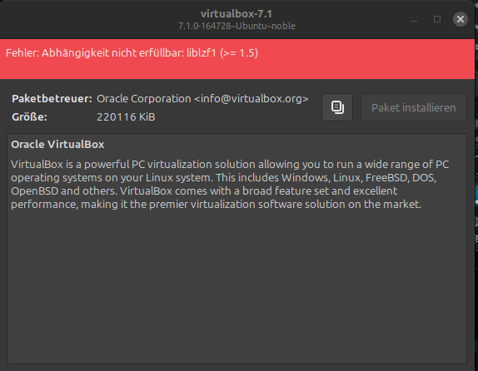The width and height of the screenshot is (478, 371).
Task: Click the package details list icon button
Action: (337, 107)
